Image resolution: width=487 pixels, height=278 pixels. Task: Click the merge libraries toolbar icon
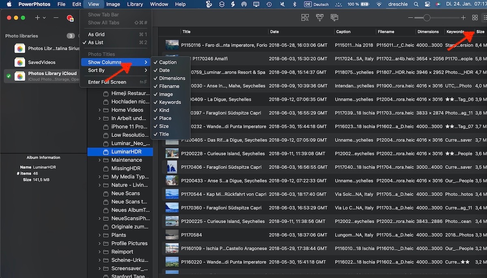[320, 18]
